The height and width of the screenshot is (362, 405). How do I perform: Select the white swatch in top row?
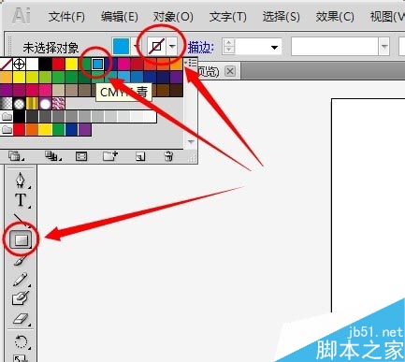(32, 64)
